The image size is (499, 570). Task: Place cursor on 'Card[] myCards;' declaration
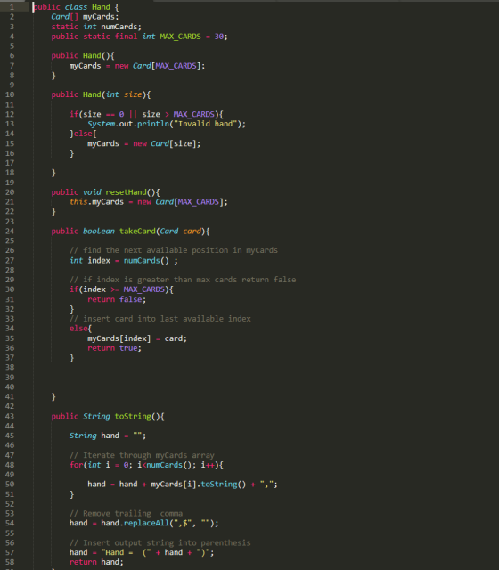85,17
